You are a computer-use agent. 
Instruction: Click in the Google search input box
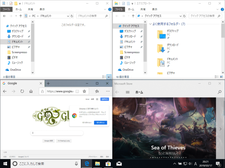[57, 133]
